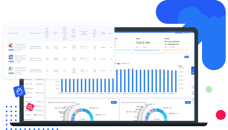
Task: Open Store analysis in the sidebar menu
Action: (x=29, y=119)
